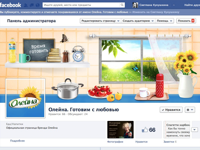Open friend requests icon
Viewport: 200px width, 150px height.
pyautogui.click(x=26, y=5)
